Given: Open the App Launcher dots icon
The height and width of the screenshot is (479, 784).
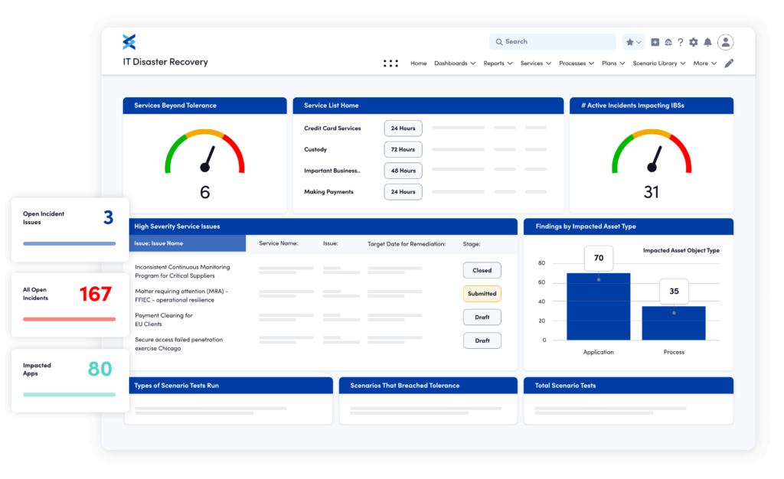Looking at the screenshot, I should [x=390, y=63].
